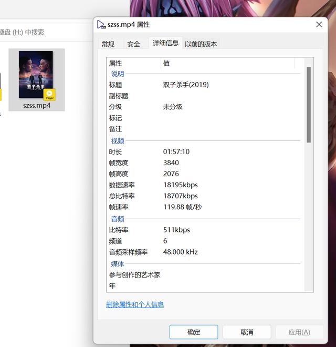Click the 属性 column header
336x347 pixels.
pyautogui.click(x=134, y=63)
